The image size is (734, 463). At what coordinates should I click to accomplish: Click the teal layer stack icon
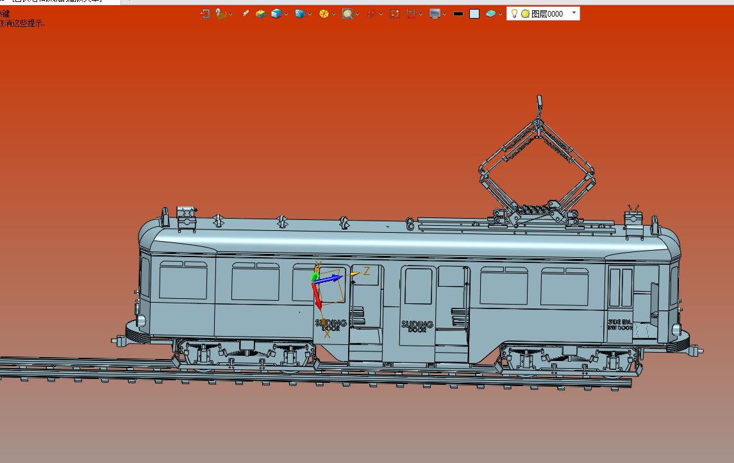click(x=490, y=13)
